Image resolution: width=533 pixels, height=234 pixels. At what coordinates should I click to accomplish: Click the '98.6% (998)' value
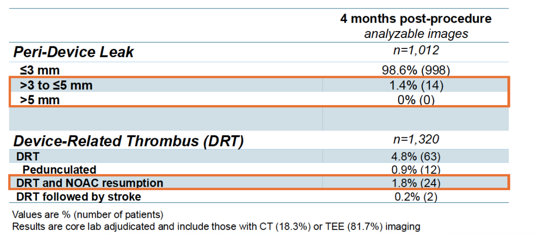[416, 71]
